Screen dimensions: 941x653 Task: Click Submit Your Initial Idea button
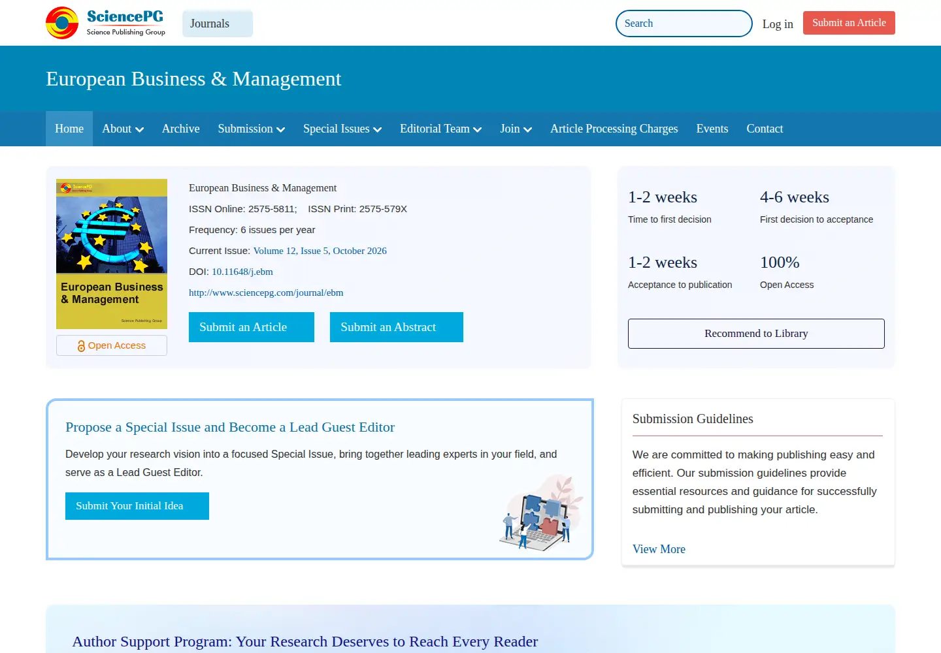point(137,506)
